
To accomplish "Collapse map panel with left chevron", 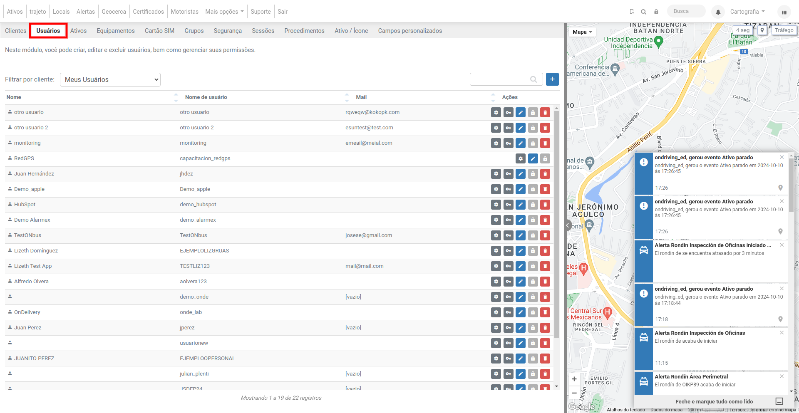I will click(568, 225).
